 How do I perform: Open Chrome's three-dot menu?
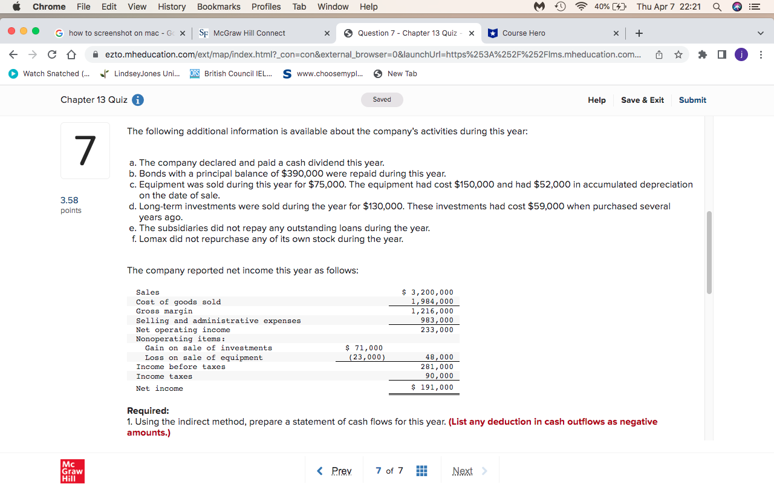761,54
